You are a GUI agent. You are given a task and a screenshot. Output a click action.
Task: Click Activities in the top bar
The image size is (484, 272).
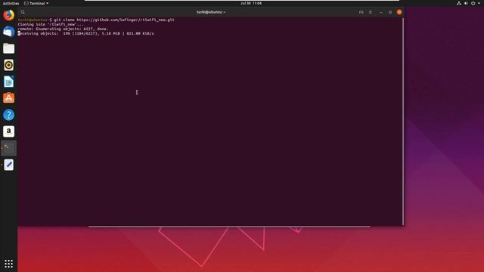click(11, 3)
